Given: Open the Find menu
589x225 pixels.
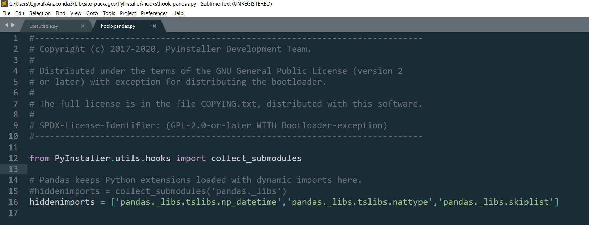Looking at the screenshot, I should tap(60, 13).
